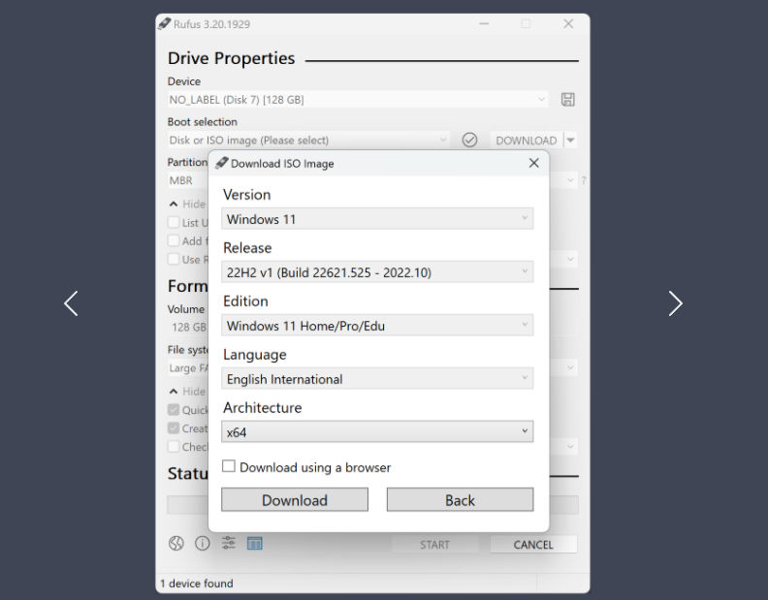768x600 pixels.
Task: Click the DOWNLOAD button in Rufus main window
Action: point(527,141)
